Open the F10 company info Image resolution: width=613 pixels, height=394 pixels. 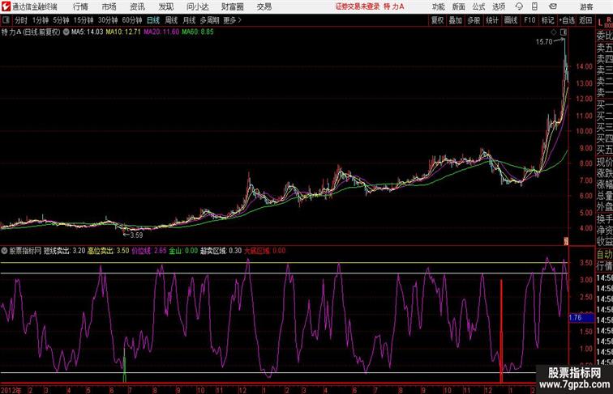pos(529,20)
